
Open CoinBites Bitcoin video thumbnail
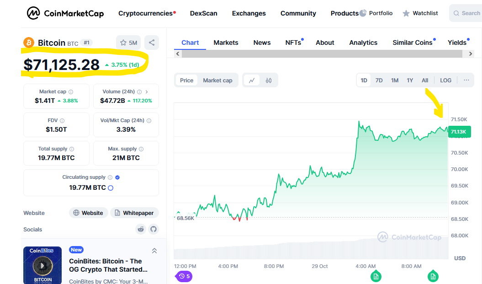coord(42,265)
